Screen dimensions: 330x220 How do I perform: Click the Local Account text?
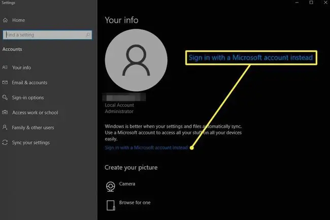[x=119, y=105]
